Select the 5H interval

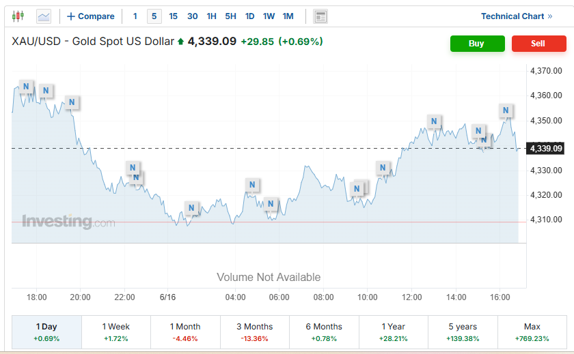231,16
